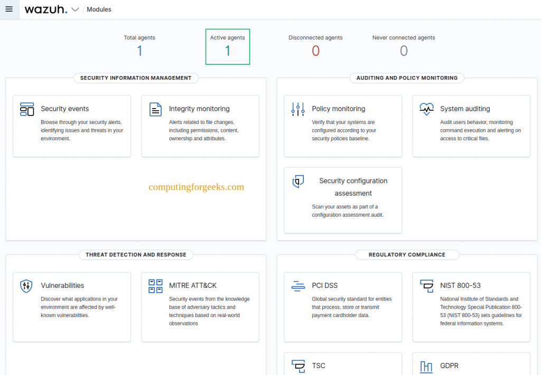Select the Policy monitoring sliders icon
The image size is (541, 375).
pyautogui.click(x=298, y=109)
